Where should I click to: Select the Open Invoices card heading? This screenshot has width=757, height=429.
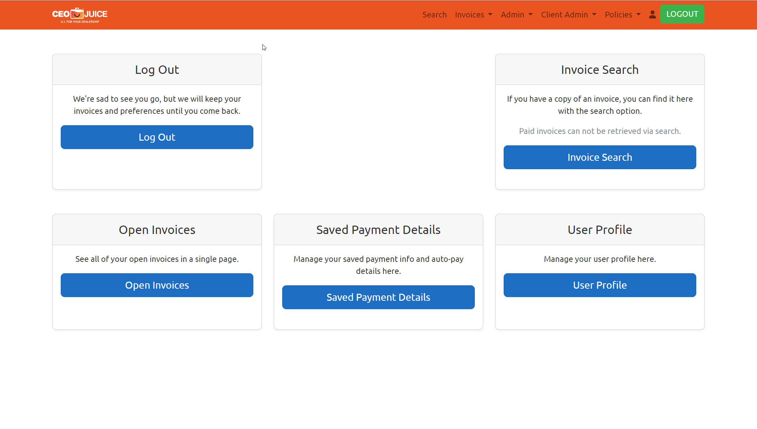click(x=157, y=230)
